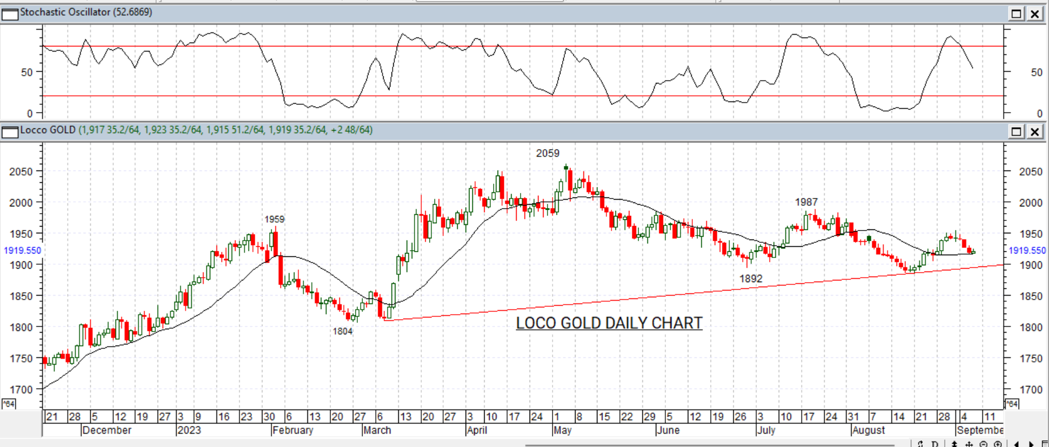
Task: Select the 2059 peak price annotation
Action: point(547,153)
